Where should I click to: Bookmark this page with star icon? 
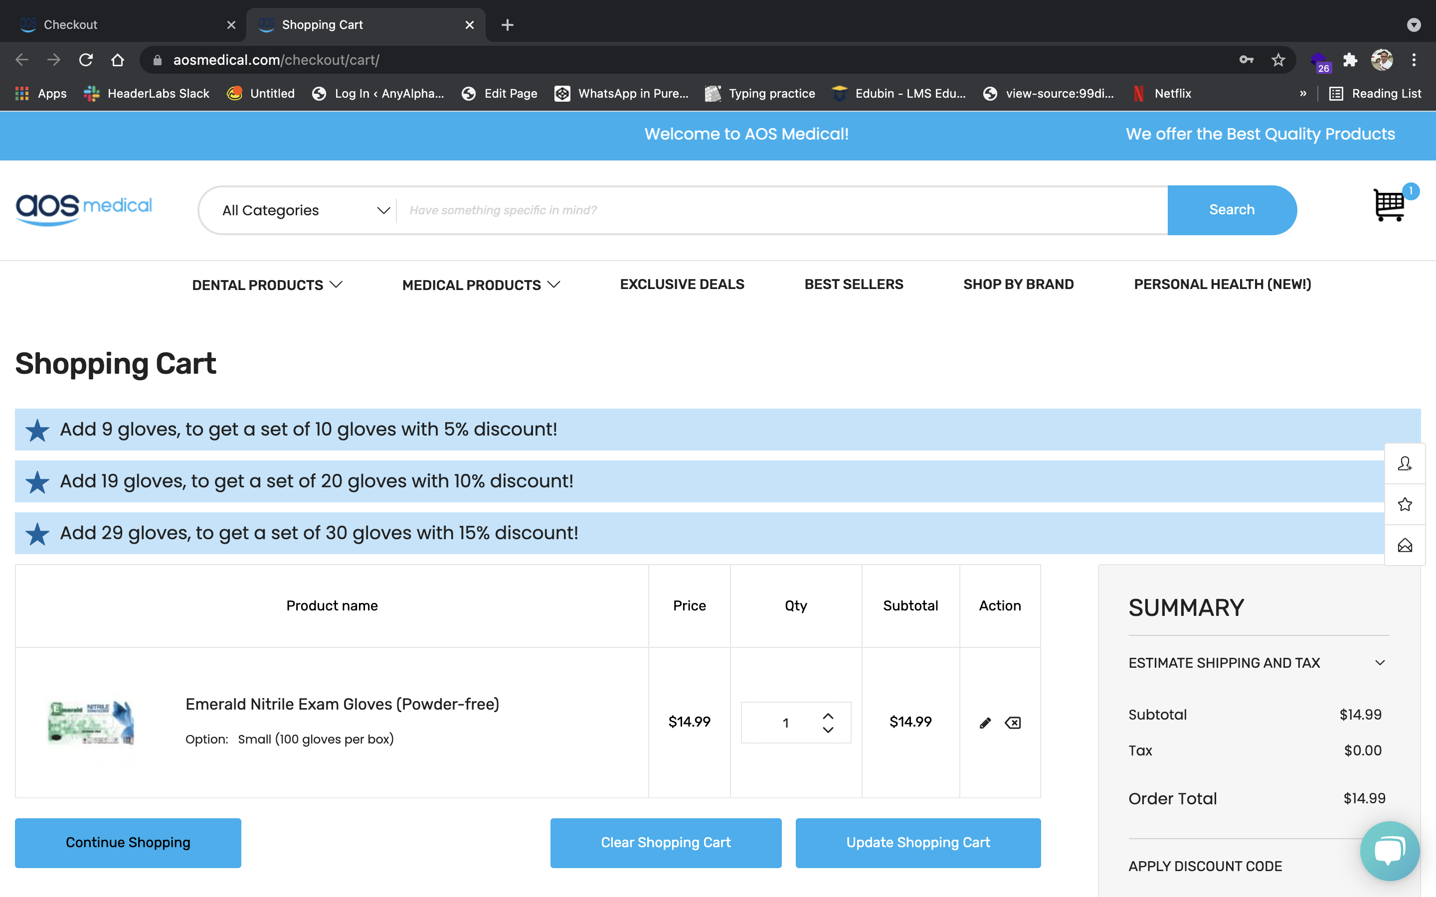pos(1278,60)
